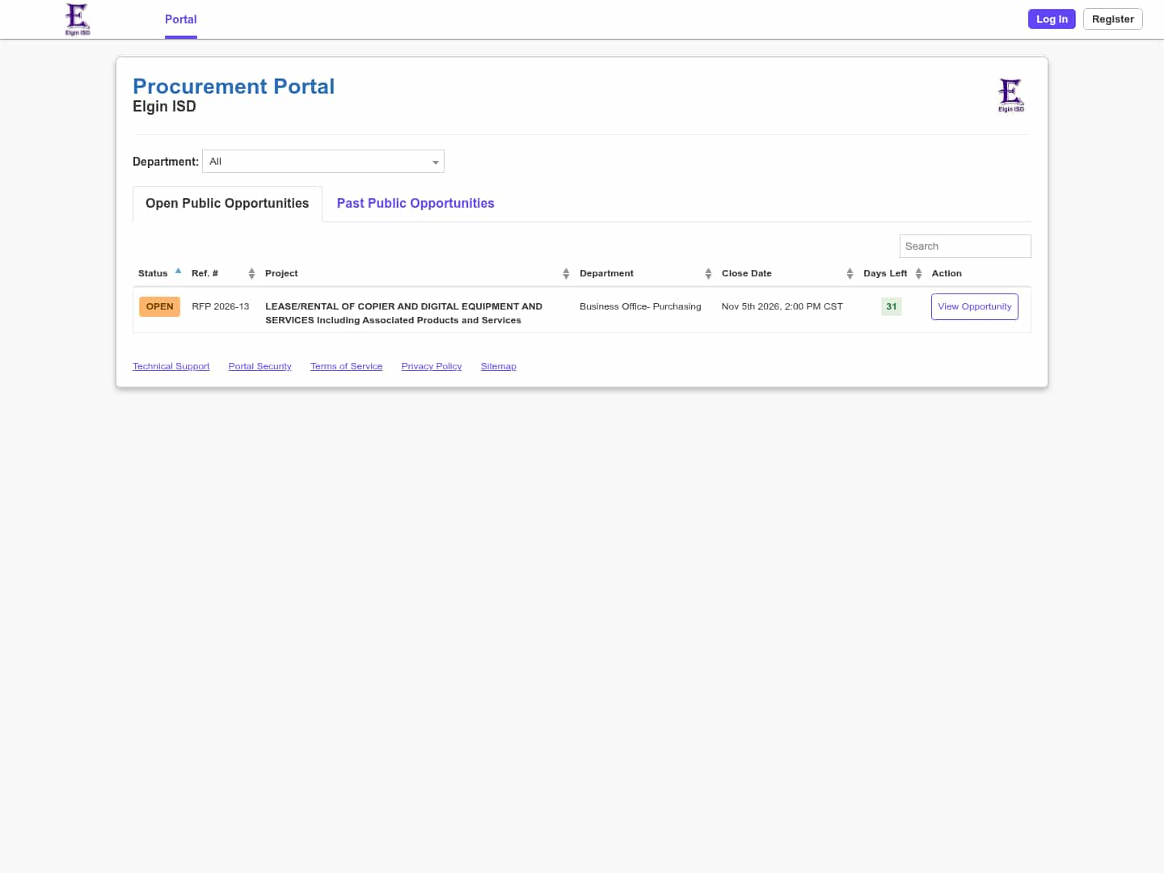The width and height of the screenshot is (1164, 873).
Task: Sort by Days Left column arrows
Action: click(x=918, y=273)
